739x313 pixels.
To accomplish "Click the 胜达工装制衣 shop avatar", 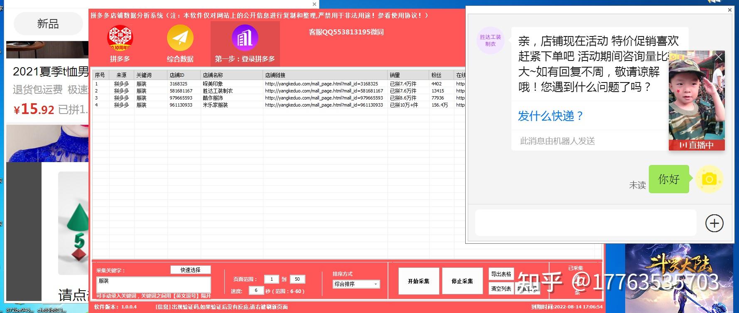I will (x=490, y=40).
